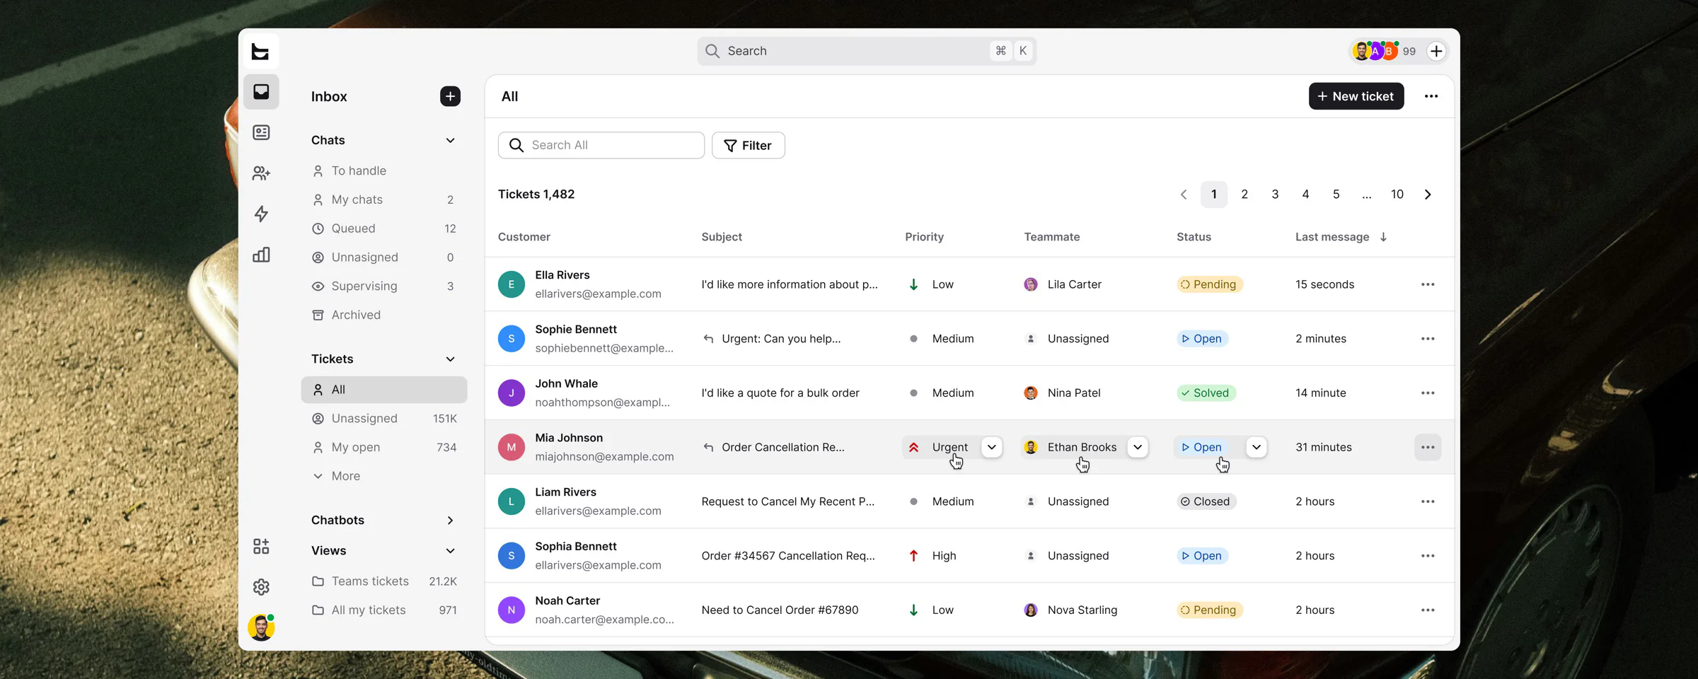Click Closed status badge for Liam Rivers
Viewport: 1698px width, 679px height.
coord(1206,501)
